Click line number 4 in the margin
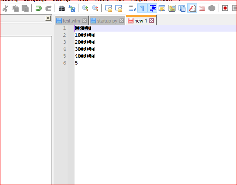This screenshot has width=237, height=185. (x=65, y=49)
